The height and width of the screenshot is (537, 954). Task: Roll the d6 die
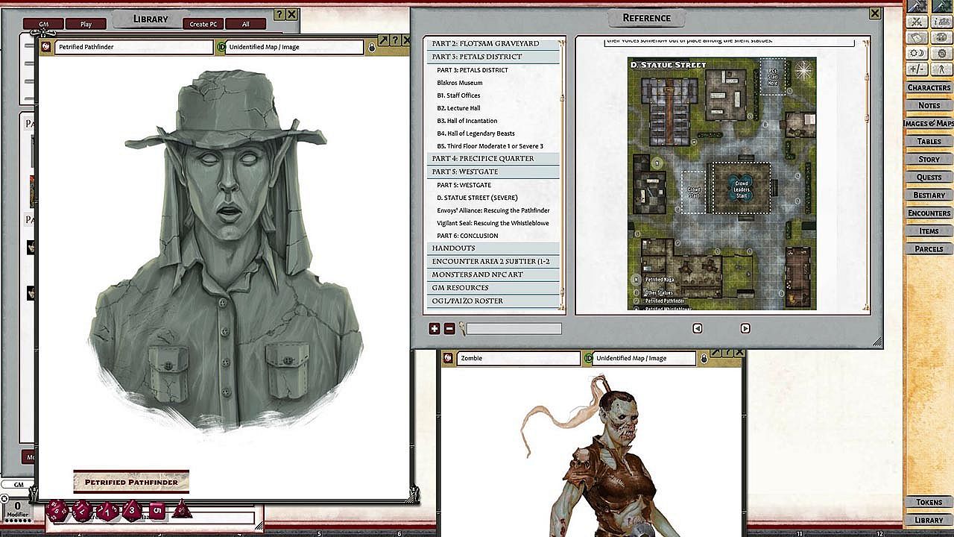[x=157, y=511]
